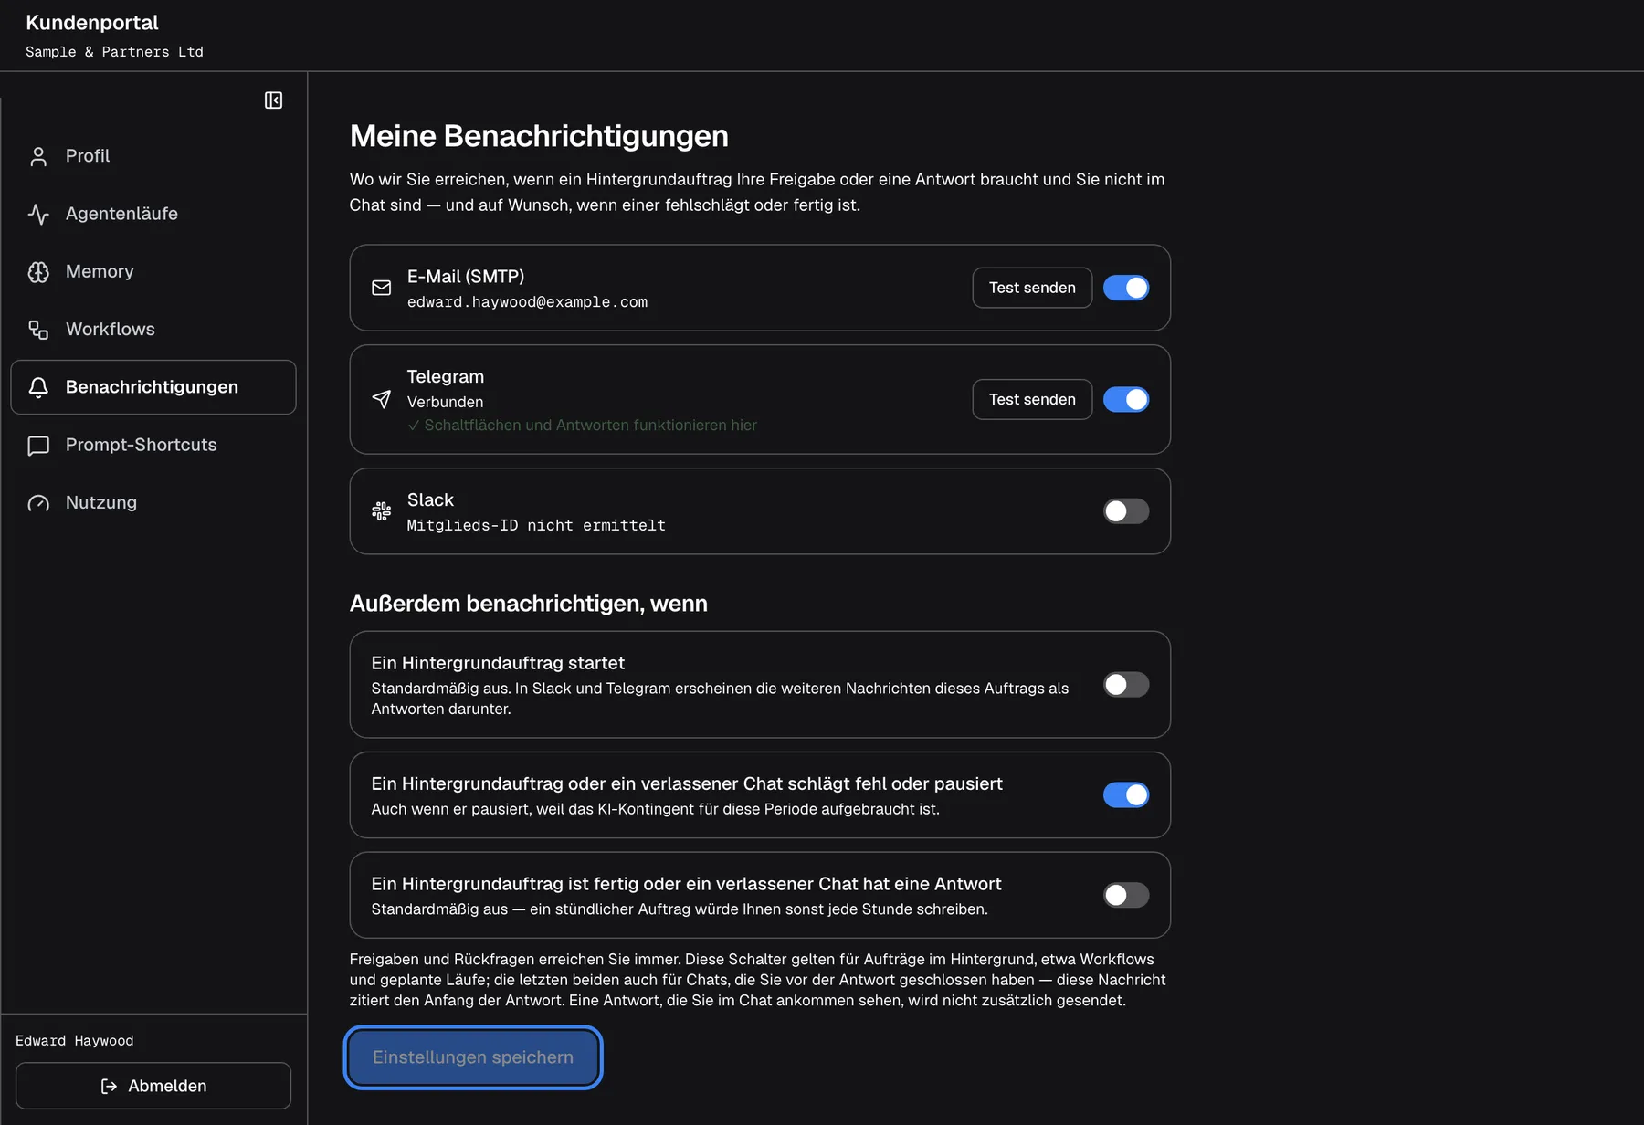Click the Slack logo icon
Screen dimensions: 1644x1125
tap(382, 511)
